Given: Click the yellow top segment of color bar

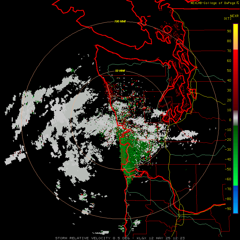Looking at the screenshot, I should (235, 37).
